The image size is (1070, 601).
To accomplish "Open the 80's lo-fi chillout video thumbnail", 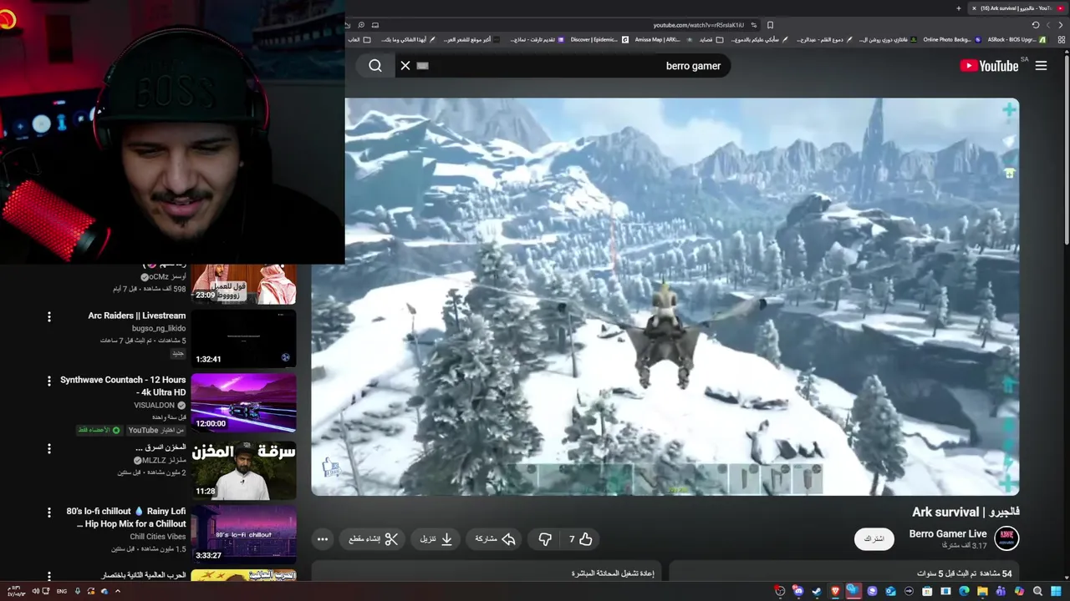I will click(x=243, y=534).
